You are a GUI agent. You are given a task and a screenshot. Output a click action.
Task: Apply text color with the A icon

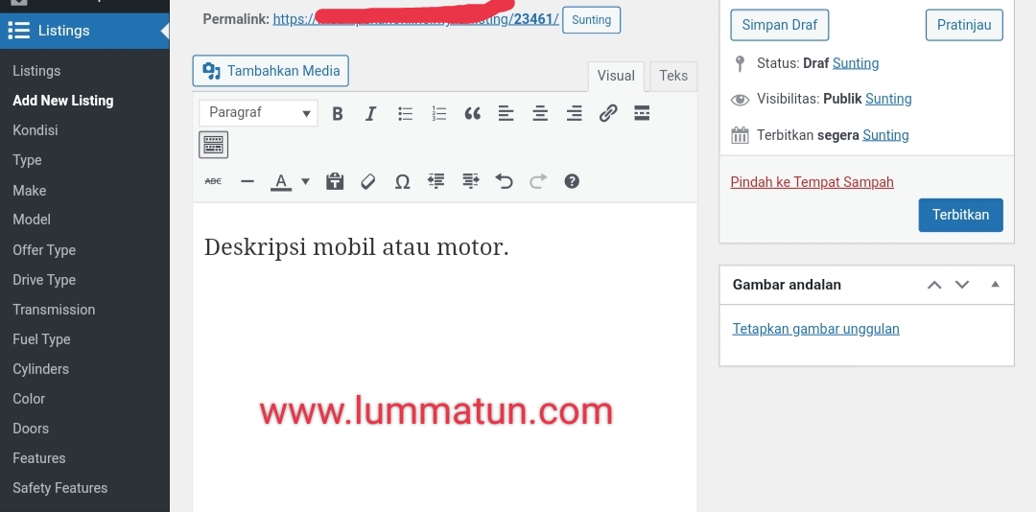coord(281,181)
